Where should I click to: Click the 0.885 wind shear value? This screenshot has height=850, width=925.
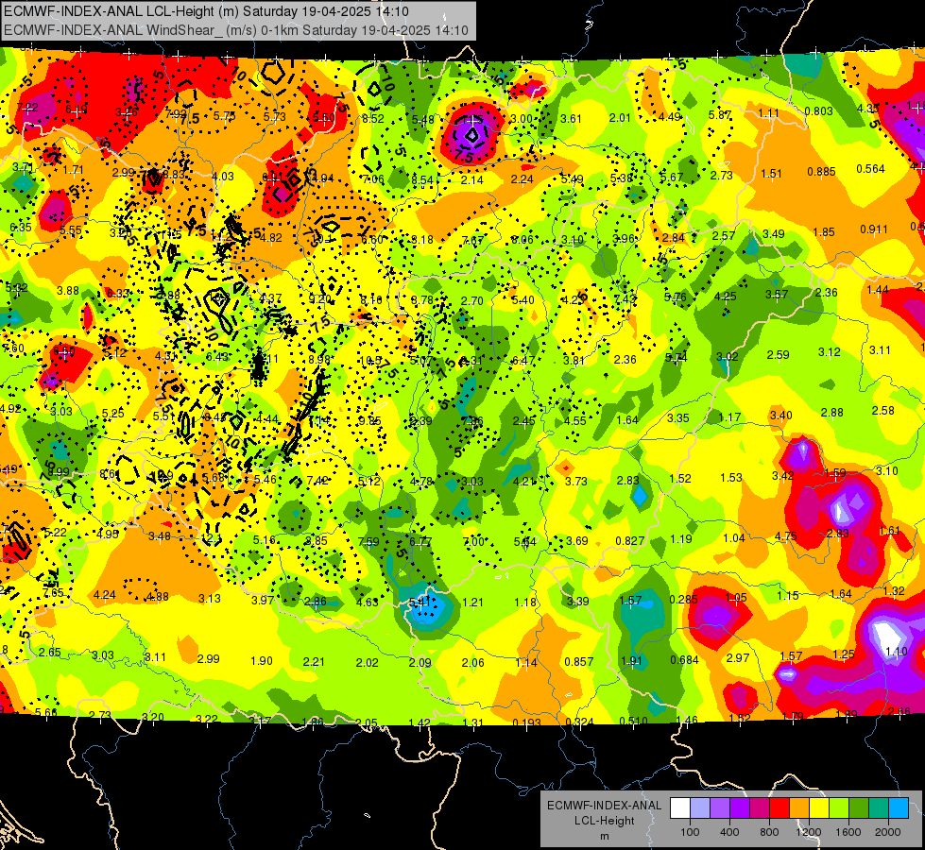click(822, 171)
